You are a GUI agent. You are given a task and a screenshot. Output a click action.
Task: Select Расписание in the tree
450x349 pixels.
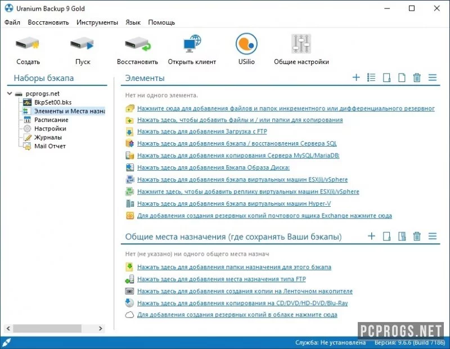click(x=51, y=120)
